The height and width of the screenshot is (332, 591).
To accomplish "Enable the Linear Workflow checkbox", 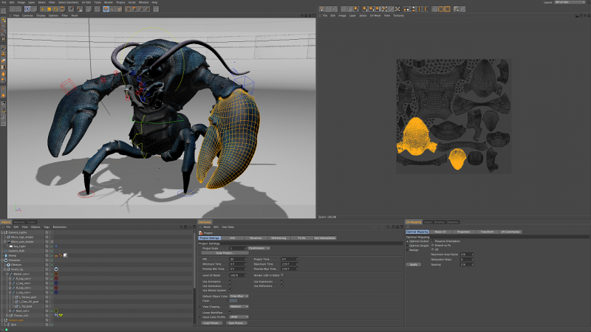I will tap(230, 314).
